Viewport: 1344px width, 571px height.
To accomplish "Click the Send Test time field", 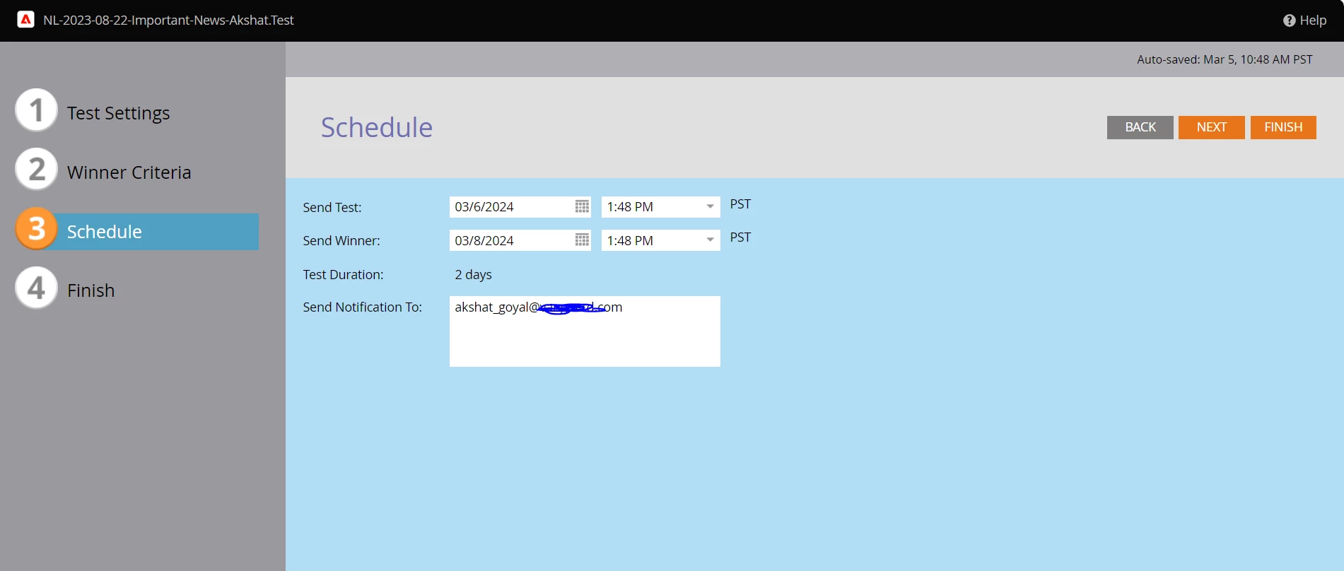I will coord(660,206).
